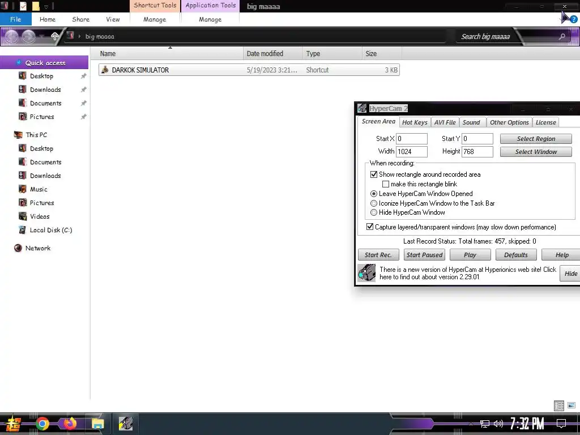Switch to details view layout icon

[x=559, y=406]
